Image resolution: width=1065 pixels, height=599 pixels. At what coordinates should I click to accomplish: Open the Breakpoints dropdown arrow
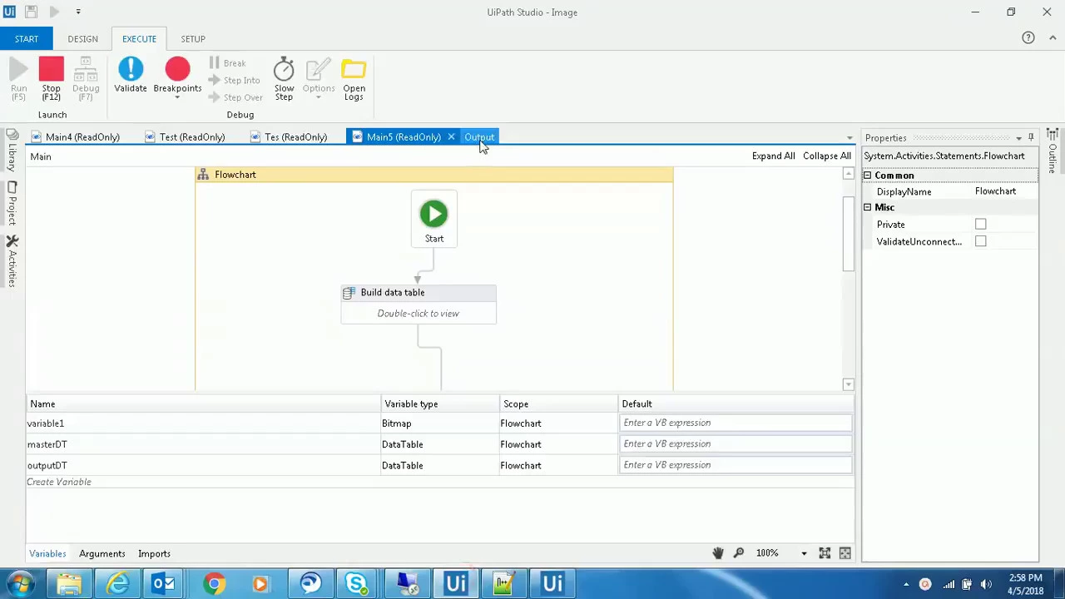(177, 98)
